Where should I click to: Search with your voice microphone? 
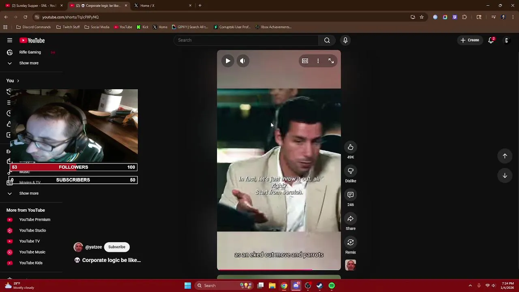345,40
